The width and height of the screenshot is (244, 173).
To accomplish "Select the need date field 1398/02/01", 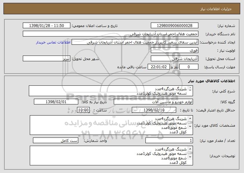I will 56,102.
